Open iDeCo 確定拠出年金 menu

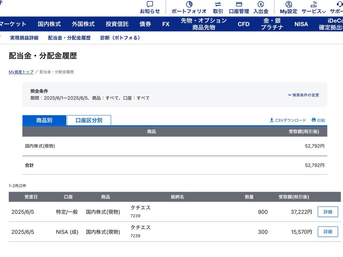(331, 24)
